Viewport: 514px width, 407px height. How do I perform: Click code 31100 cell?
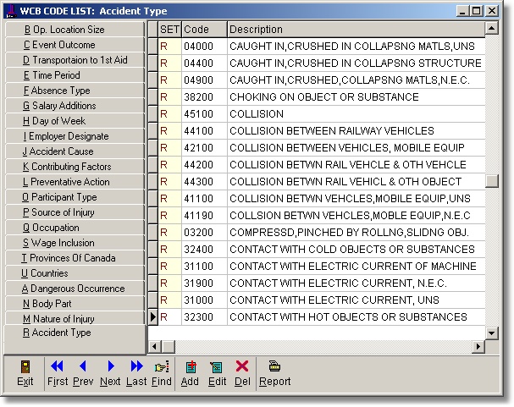click(x=204, y=267)
